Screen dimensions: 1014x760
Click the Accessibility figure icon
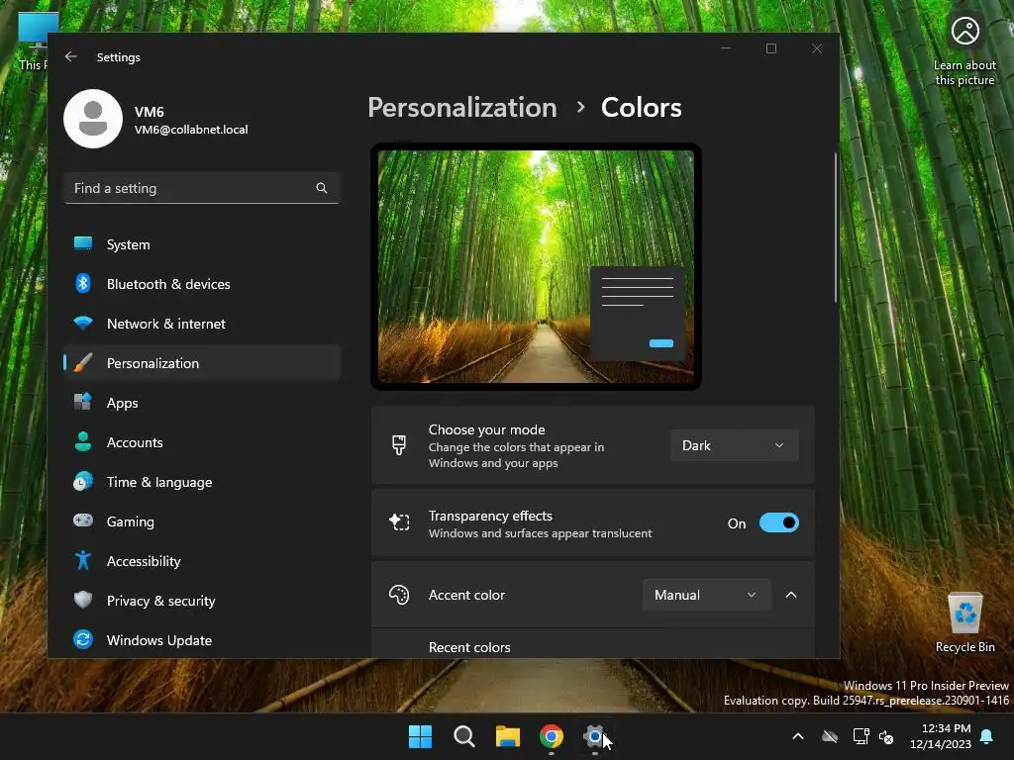pos(83,560)
